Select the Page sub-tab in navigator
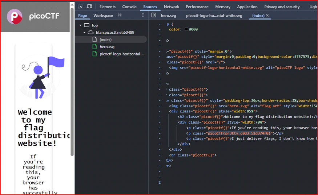318x195 pixels. [82, 16]
